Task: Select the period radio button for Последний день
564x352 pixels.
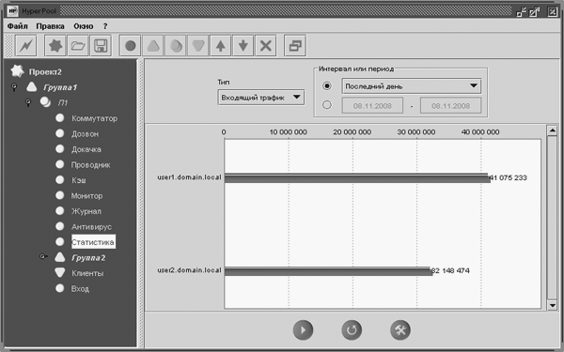Action: (x=327, y=86)
